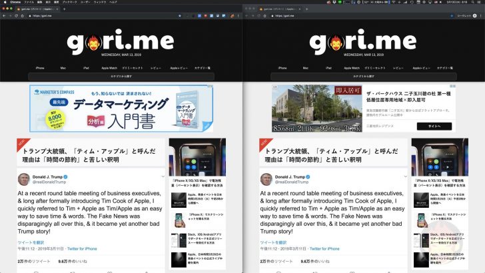Open a new tab in right window
Viewport: 485px width, 273px height.
[x=307, y=9]
